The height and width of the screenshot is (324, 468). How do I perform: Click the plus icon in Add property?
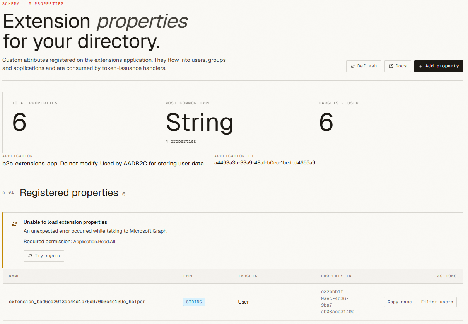[421, 66]
